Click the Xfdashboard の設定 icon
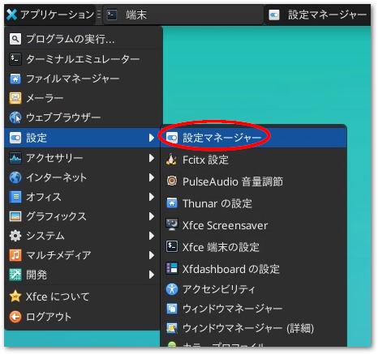 [172, 269]
